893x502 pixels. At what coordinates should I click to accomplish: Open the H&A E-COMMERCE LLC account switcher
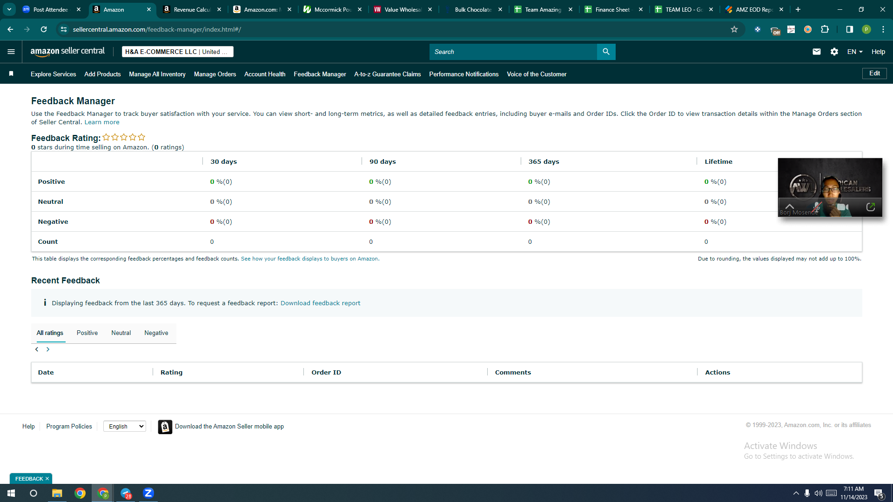pos(177,52)
